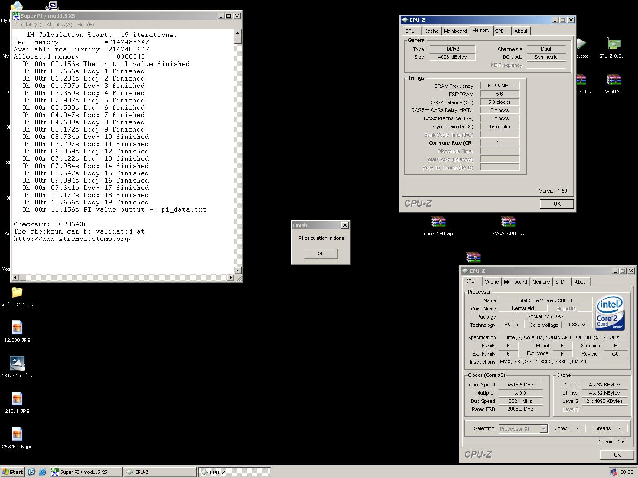
Task: Click the DRAM Frequency 602.5 MHz field
Action: coord(499,86)
